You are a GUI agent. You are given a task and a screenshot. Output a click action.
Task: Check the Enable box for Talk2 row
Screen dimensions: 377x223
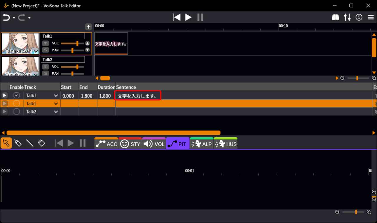(x=16, y=112)
